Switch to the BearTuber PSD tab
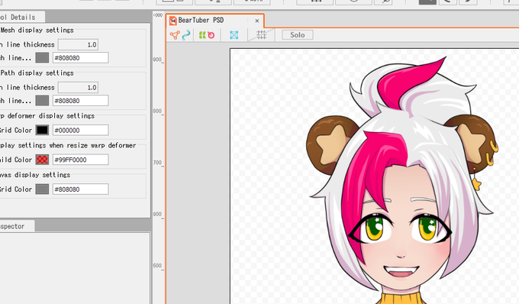The width and height of the screenshot is (519, 304). [x=214, y=21]
